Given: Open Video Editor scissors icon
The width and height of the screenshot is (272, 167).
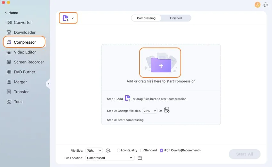Looking at the screenshot, I should tap(9, 52).
